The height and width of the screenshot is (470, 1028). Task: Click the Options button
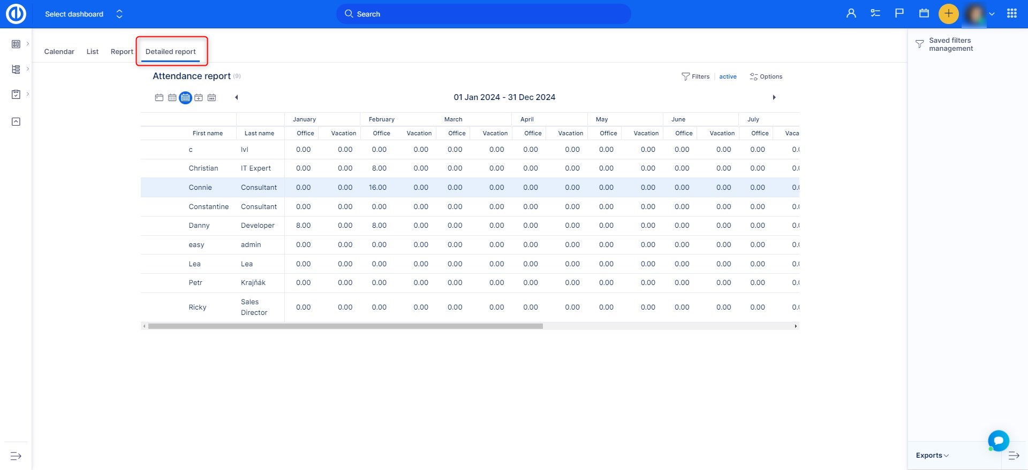(766, 77)
